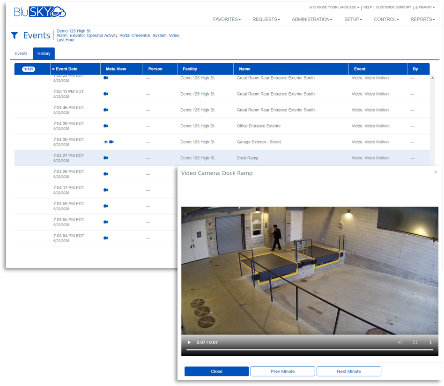Open the SETUP dropdown menu
444x386 pixels.
353,19
